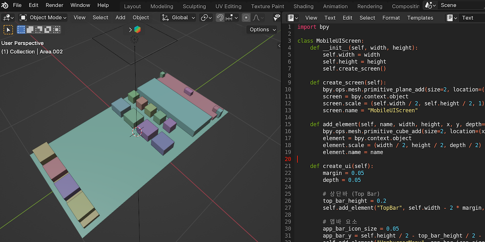Open the Templates menu in text editor
Viewport: 485px width, 242px height.
point(420,18)
